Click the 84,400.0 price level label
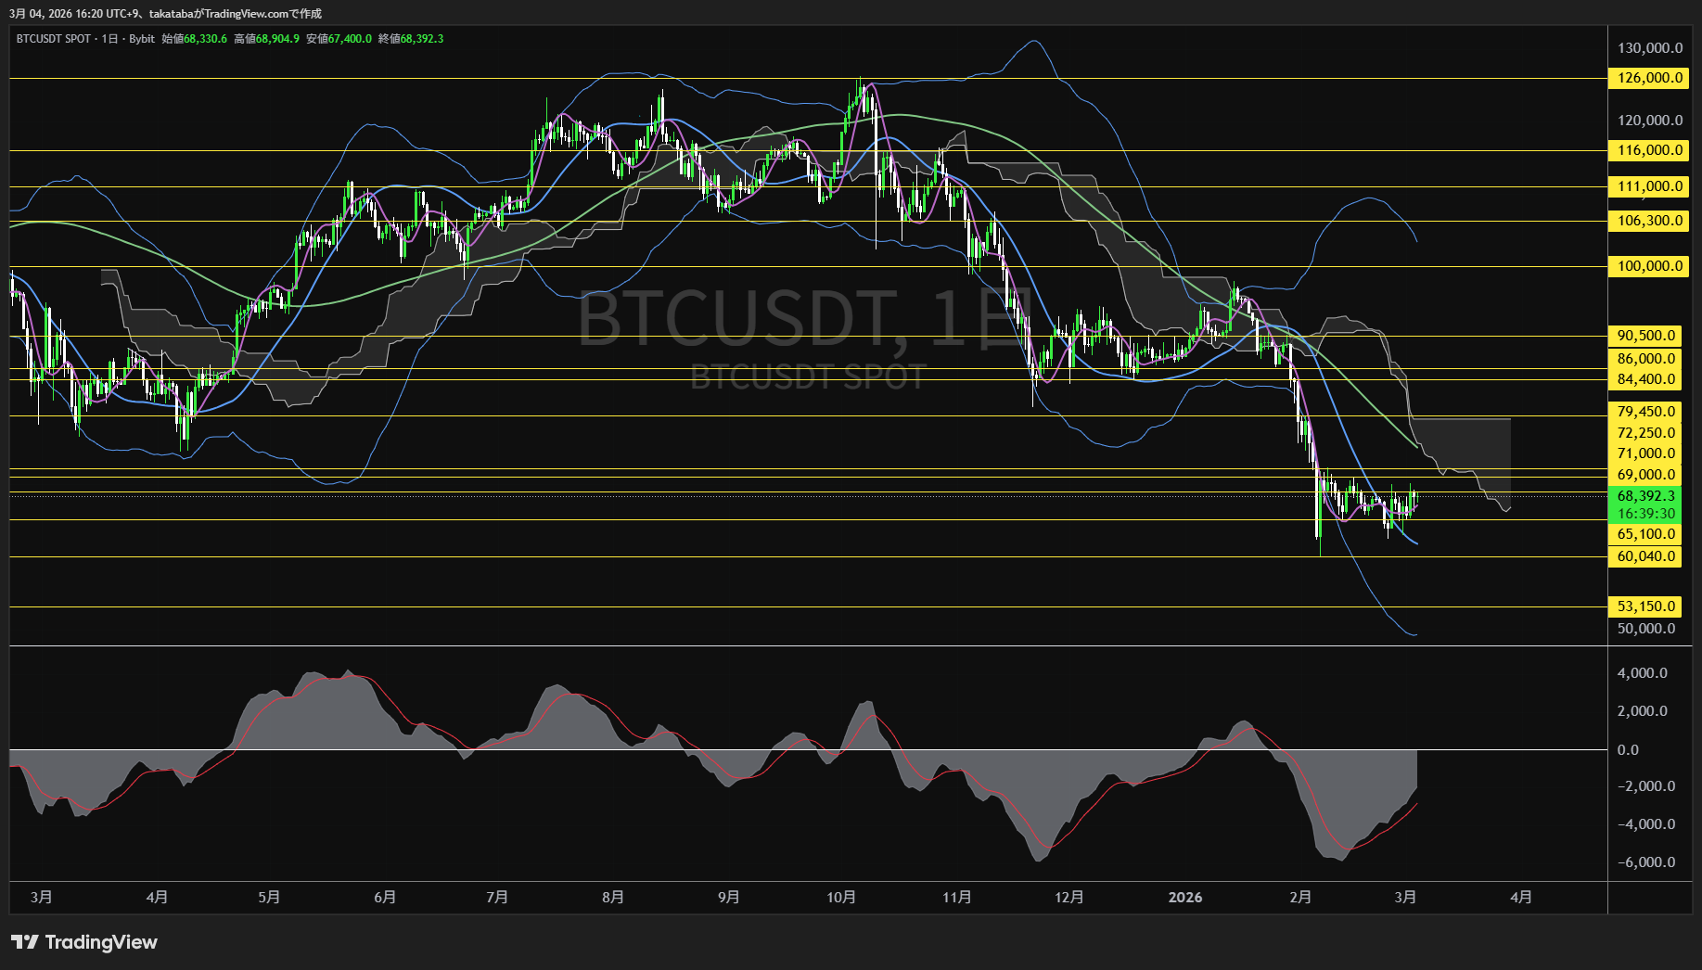Viewport: 1702px width, 970px height. tap(1646, 379)
